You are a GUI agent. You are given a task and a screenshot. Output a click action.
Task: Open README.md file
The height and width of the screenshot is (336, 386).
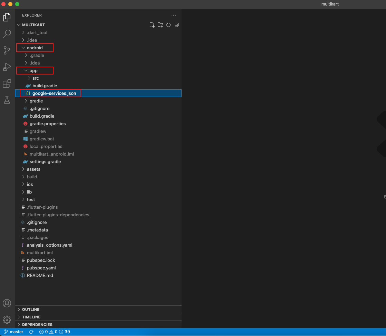coord(98,276)
